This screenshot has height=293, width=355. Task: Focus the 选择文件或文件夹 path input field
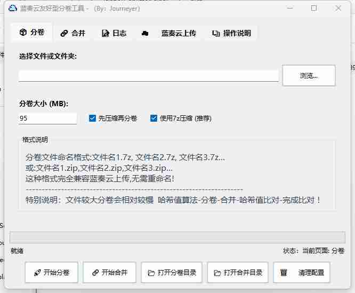click(x=148, y=75)
